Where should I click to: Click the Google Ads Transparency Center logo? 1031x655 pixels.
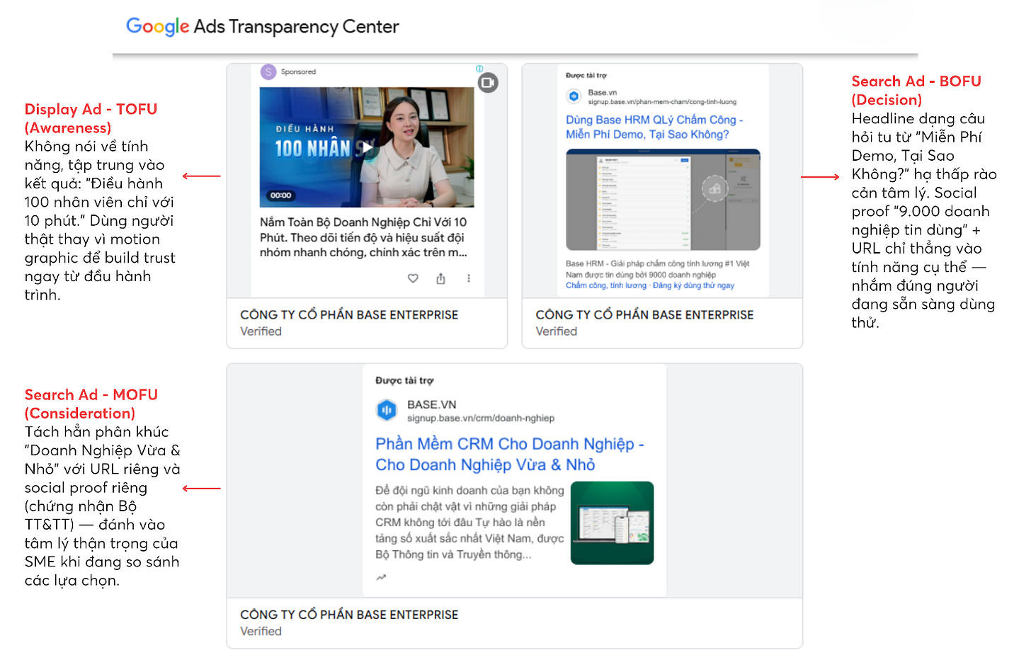tap(263, 27)
